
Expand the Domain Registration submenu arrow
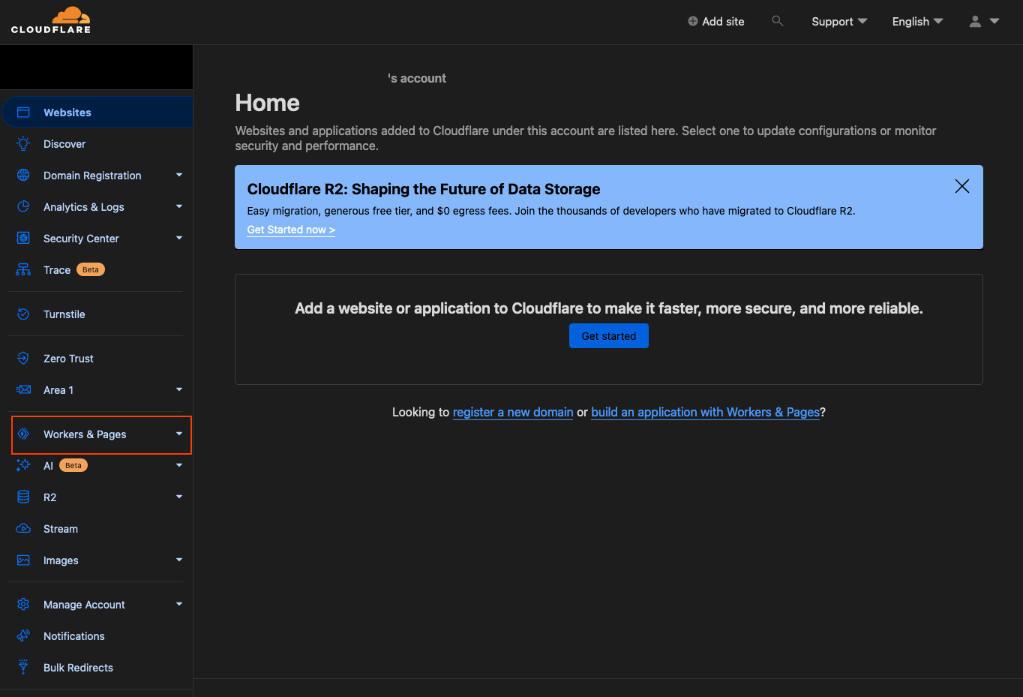(x=179, y=176)
